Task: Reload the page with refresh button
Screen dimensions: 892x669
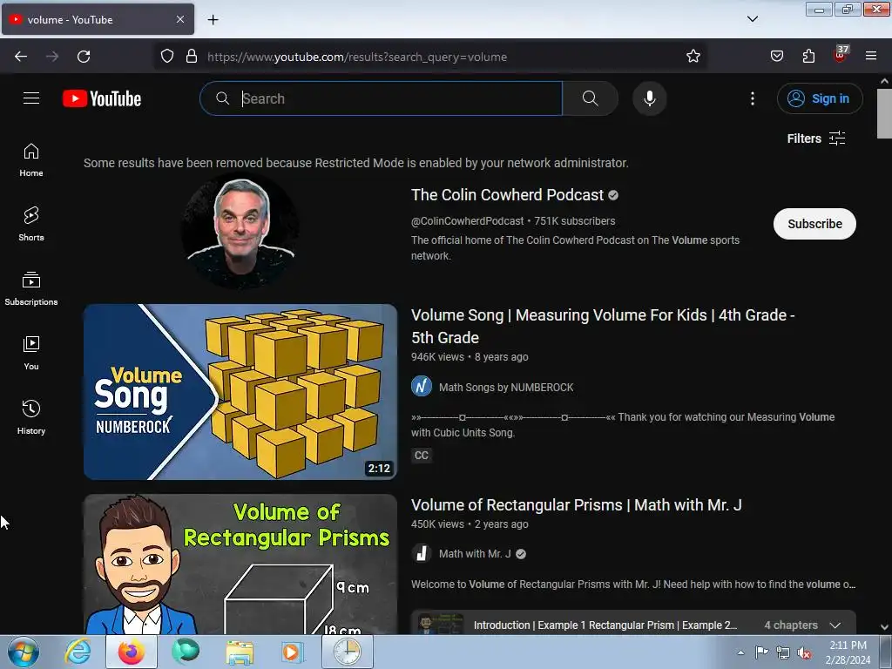Action: click(x=84, y=57)
